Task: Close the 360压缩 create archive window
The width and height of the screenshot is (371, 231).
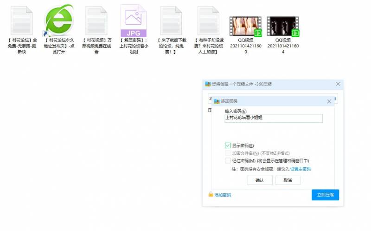Action: click(x=338, y=84)
